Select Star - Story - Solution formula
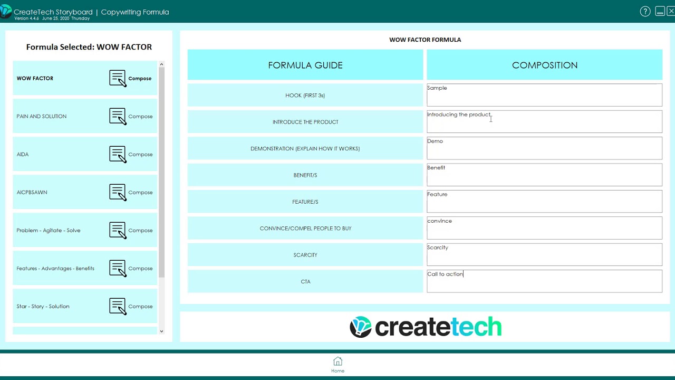This screenshot has height=380, width=675. (x=85, y=306)
